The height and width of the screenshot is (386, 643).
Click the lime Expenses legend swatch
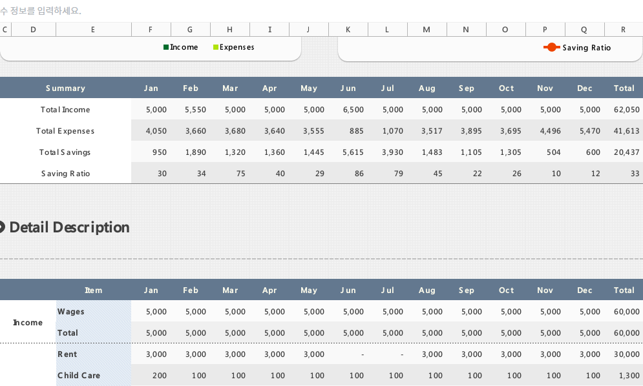216,47
